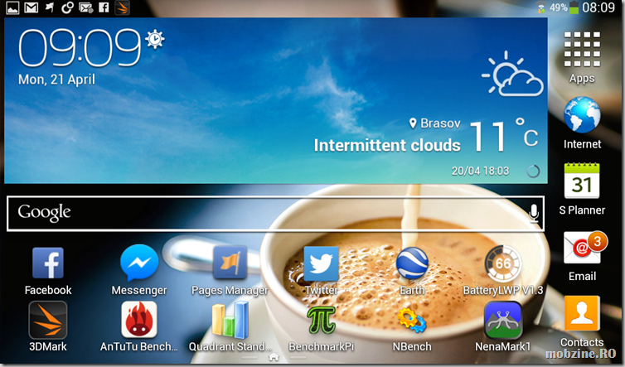Tap the Brasov location label
Image resolution: width=625 pixels, height=367 pixels.
coord(435,123)
